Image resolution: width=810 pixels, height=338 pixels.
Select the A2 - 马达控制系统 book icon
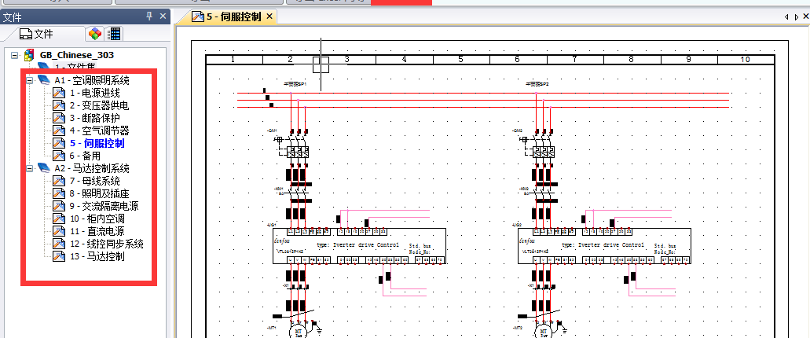pos(45,168)
